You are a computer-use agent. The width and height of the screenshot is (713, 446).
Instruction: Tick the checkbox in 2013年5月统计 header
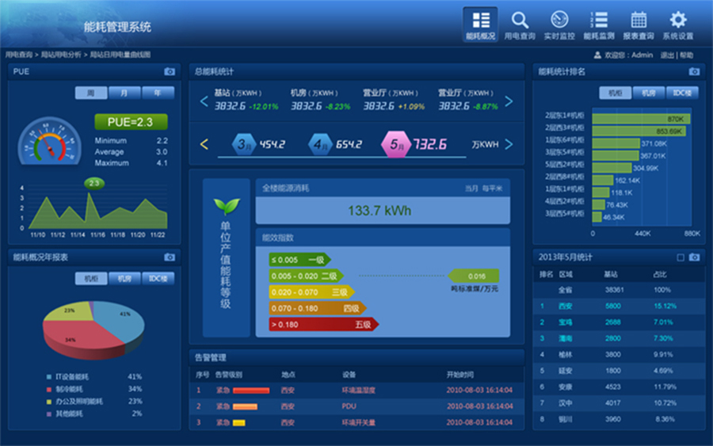[681, 257]
